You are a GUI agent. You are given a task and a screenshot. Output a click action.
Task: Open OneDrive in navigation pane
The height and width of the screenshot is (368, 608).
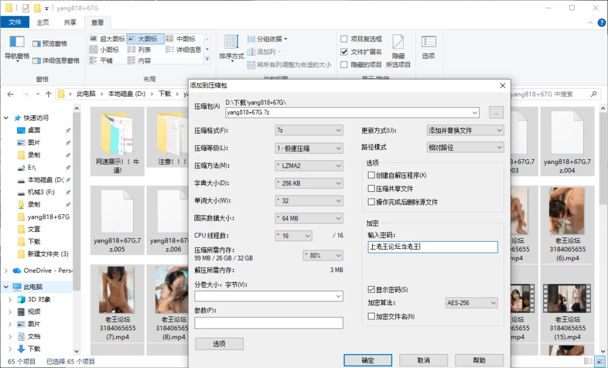pos(47,270)
